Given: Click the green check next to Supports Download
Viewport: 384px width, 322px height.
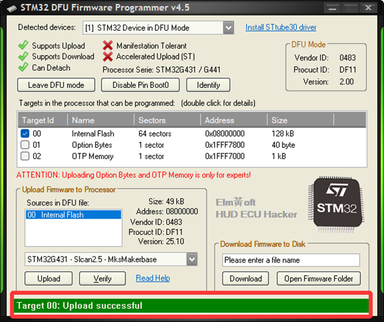Looking at the screenshot, I should coord(23,56).
